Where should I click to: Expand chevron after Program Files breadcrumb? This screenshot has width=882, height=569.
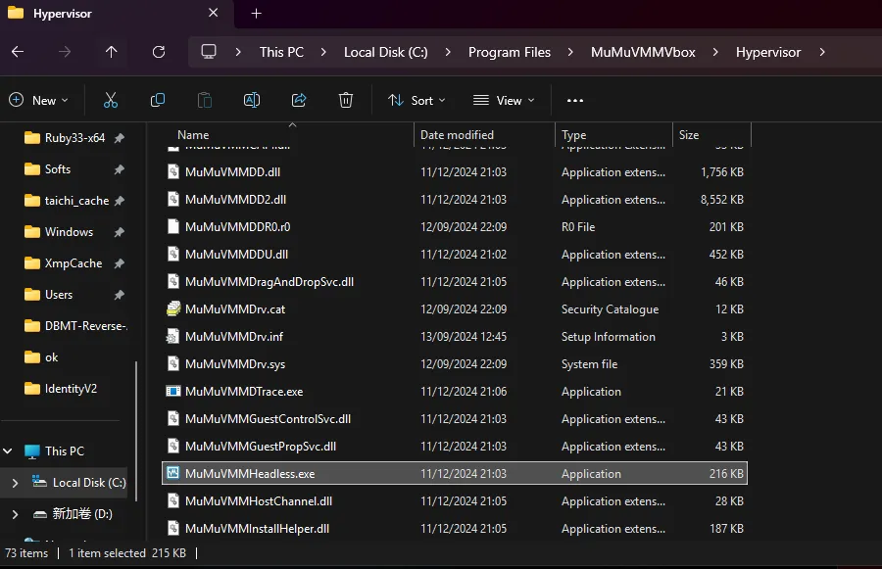(x=570, y=52)
